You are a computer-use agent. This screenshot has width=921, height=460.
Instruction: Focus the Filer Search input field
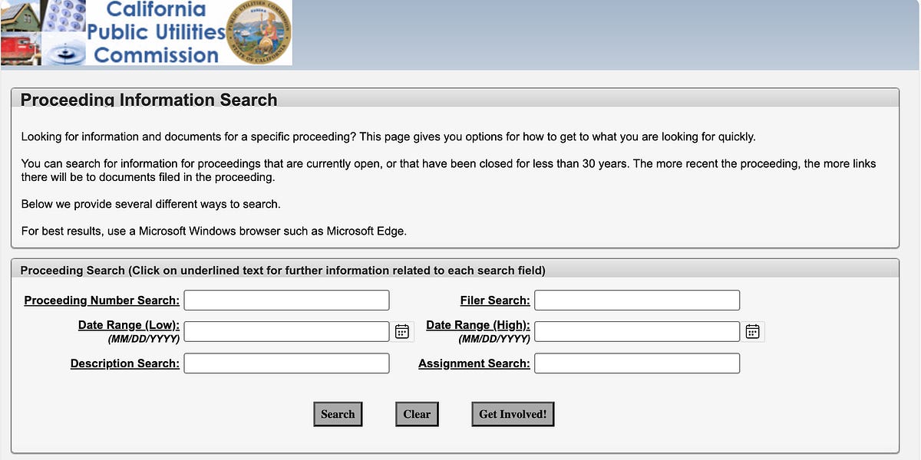click(637, 300)
